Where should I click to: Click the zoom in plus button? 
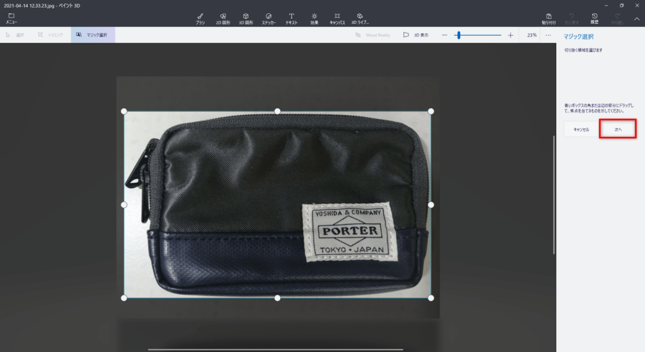tap(510, 35)
